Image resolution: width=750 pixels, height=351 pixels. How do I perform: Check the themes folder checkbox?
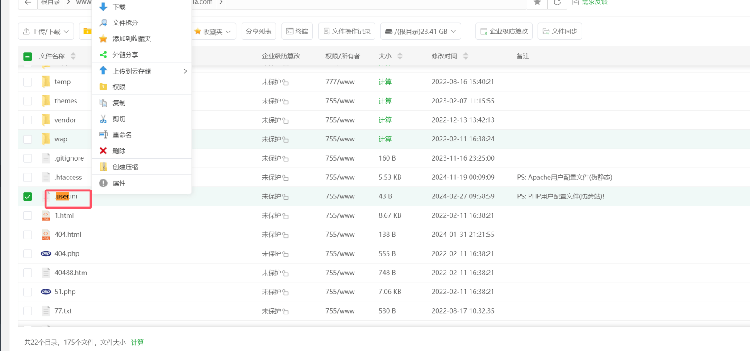coord(28,101)
